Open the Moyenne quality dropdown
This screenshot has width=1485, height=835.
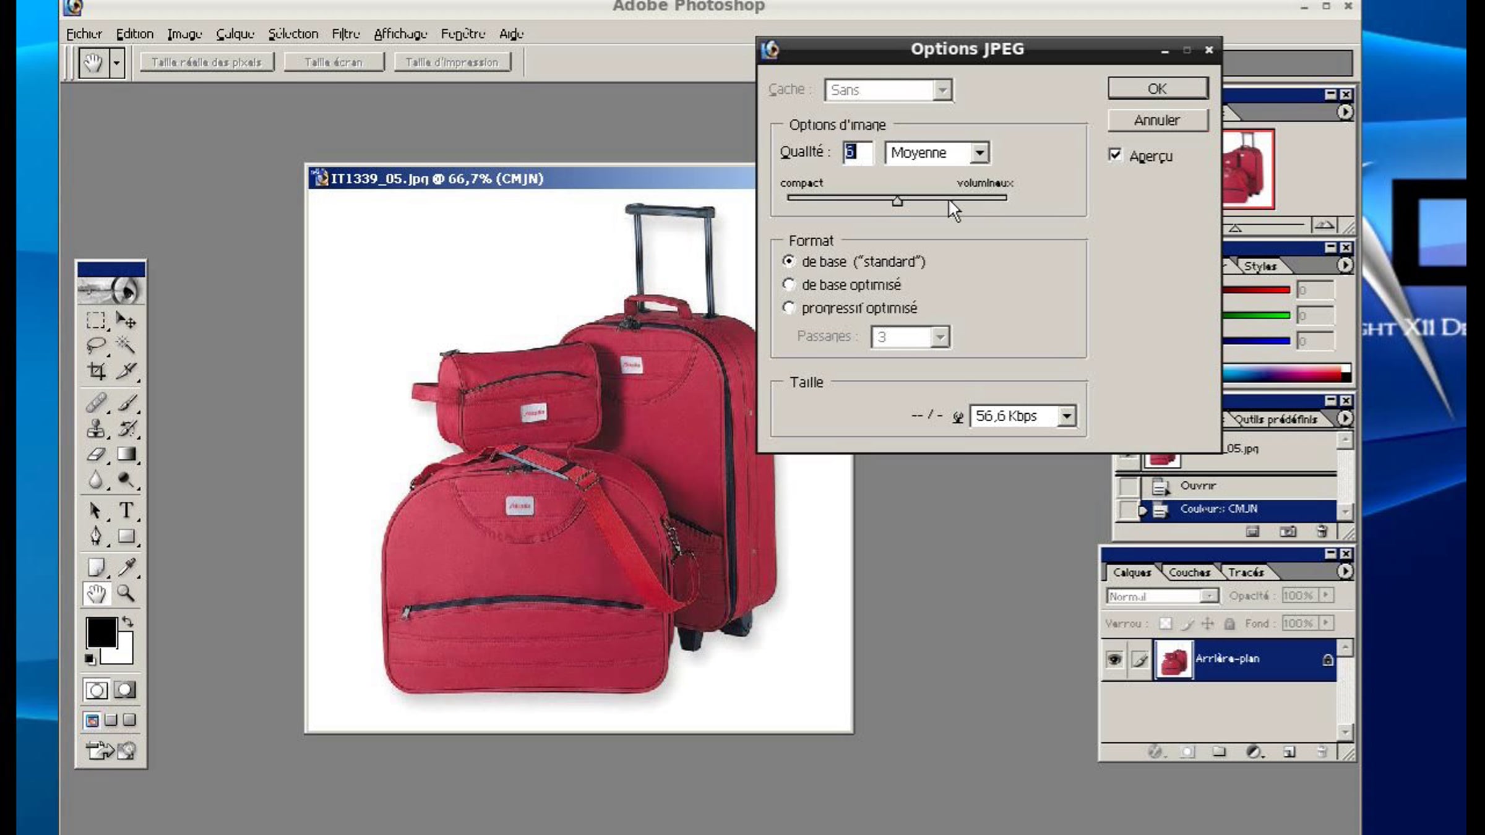point(979,153)
